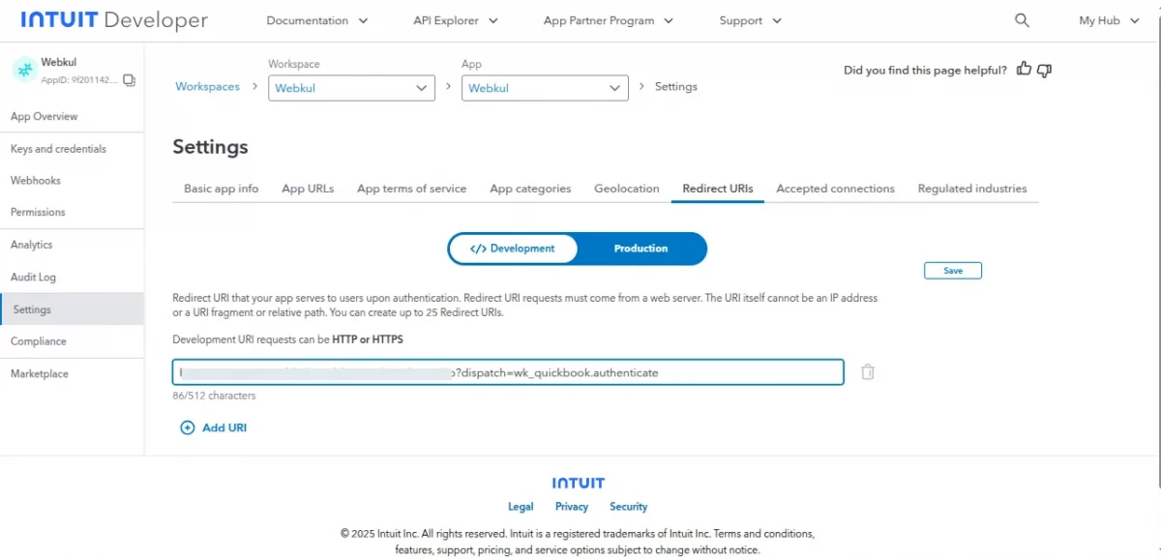Screen dimensions: 1161x559
Task: Open the Workspaces breadcrumb link
Action: tap(207, 87)
